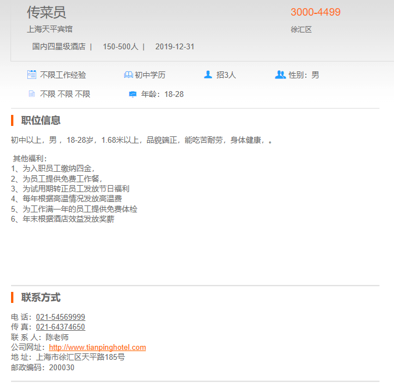The height and width of the screenshot is (383, 394).
Task: Click the icon next to 年龄：18-28
Action: click(x=132, y=94)
